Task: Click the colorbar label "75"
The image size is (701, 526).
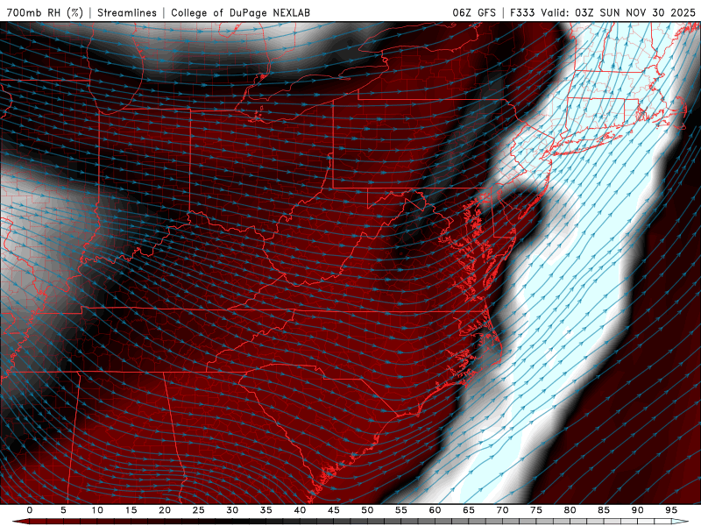Action: point(536,510)
